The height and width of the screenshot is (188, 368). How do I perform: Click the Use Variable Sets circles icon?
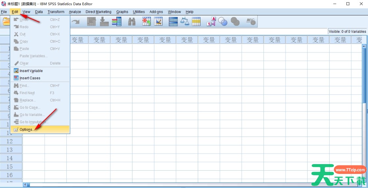[223, 22]
